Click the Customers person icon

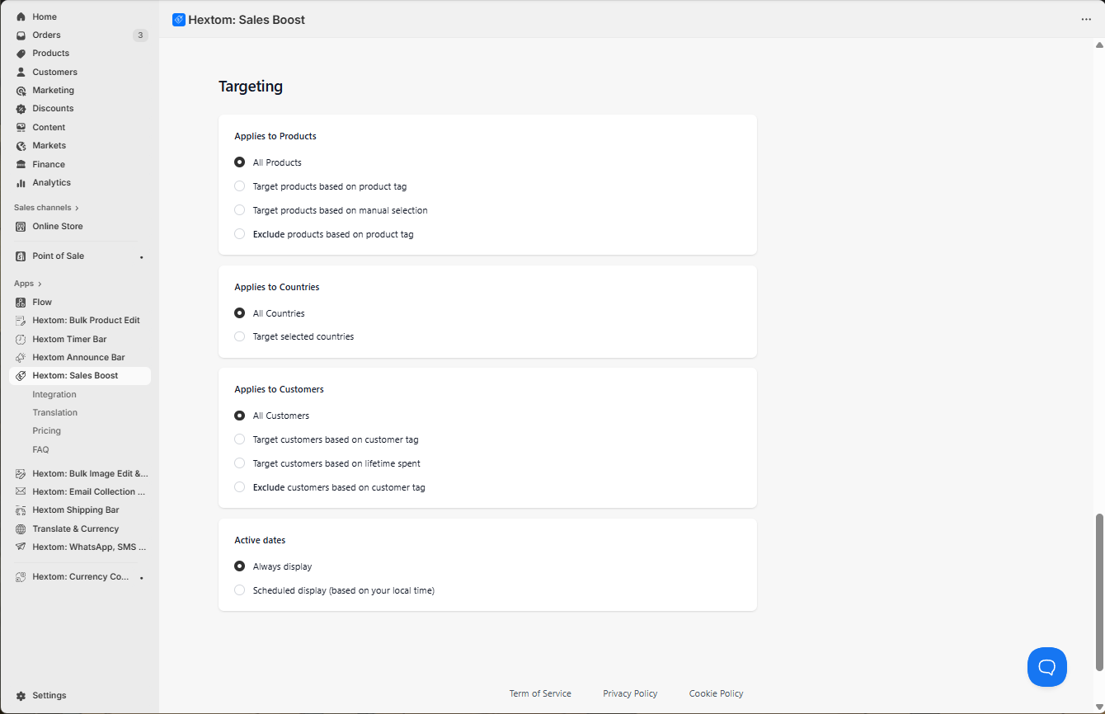point(21,72)
